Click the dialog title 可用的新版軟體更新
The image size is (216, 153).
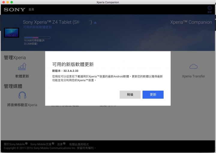[73, 64]
